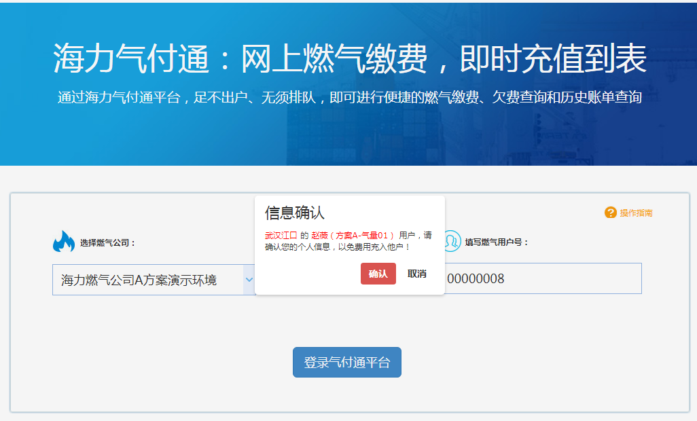Click the headline 海力气付通：网上燃气缴费

240,58
